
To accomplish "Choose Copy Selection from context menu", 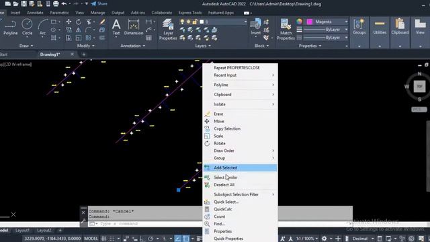I will 241,128.
